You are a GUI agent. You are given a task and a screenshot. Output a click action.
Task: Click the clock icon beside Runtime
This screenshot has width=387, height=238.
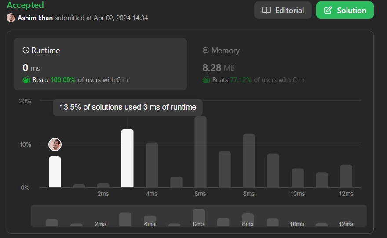(x=26, y=50)
